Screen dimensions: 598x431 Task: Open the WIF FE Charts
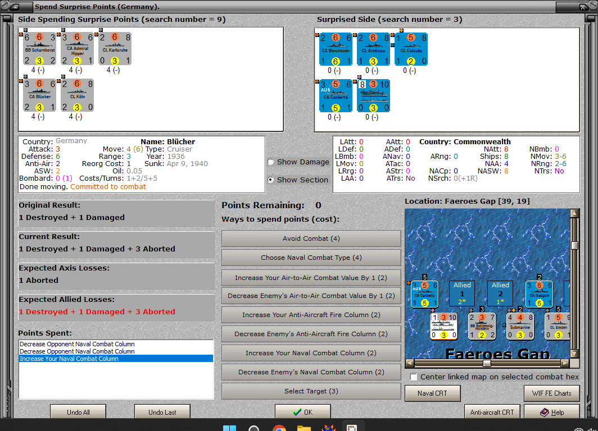(551, 393)
